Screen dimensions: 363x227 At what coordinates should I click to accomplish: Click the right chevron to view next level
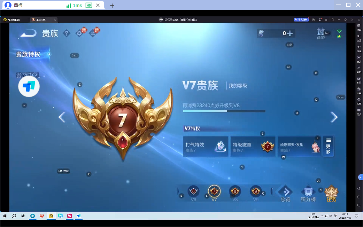pos(334,117)
